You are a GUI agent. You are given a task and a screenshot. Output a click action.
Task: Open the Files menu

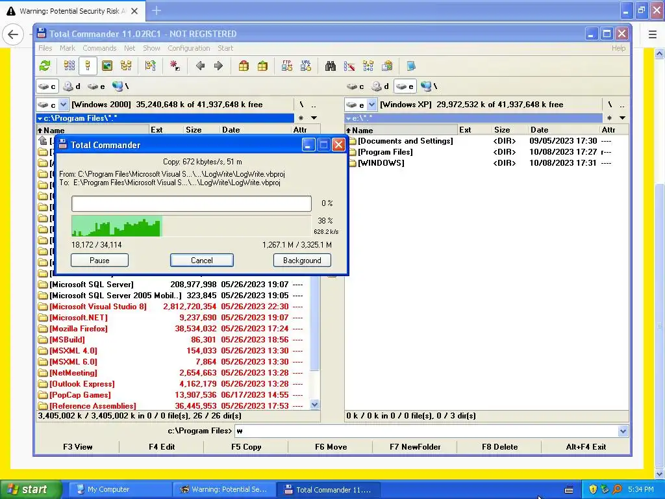click(x=45, y=48)
